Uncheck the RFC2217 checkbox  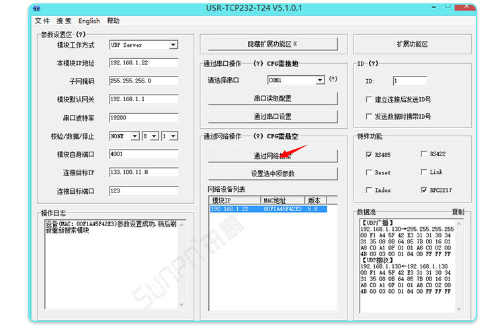424,190
